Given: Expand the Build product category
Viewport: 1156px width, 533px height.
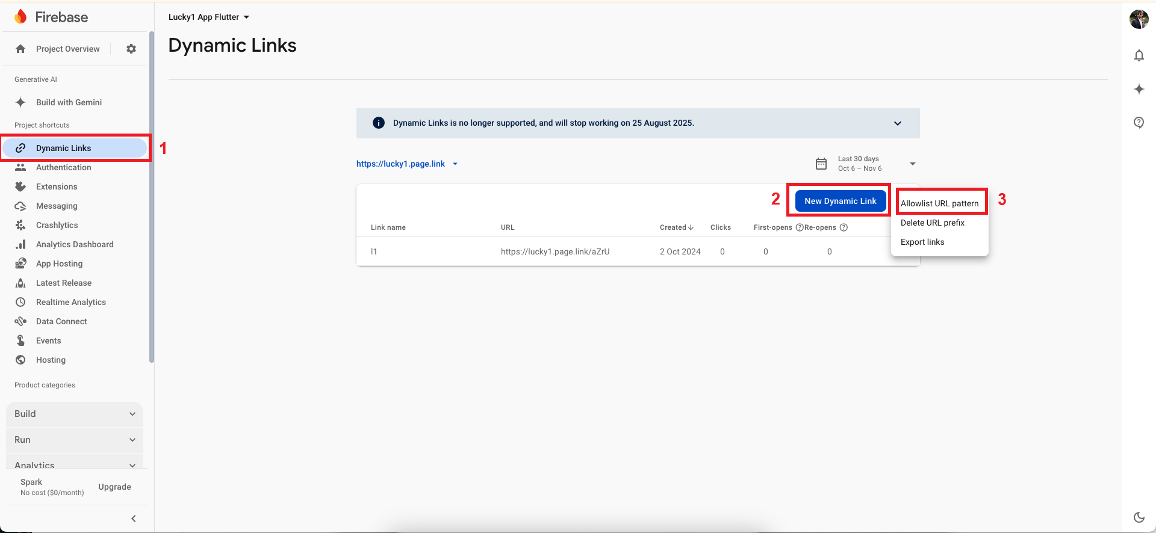Looking at the screenshot, I should point(75,414).
